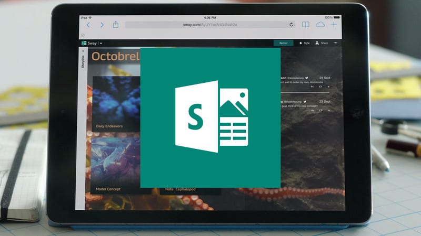Open the Style menu
Screen dimensions: 421x236
click(305, 43)
